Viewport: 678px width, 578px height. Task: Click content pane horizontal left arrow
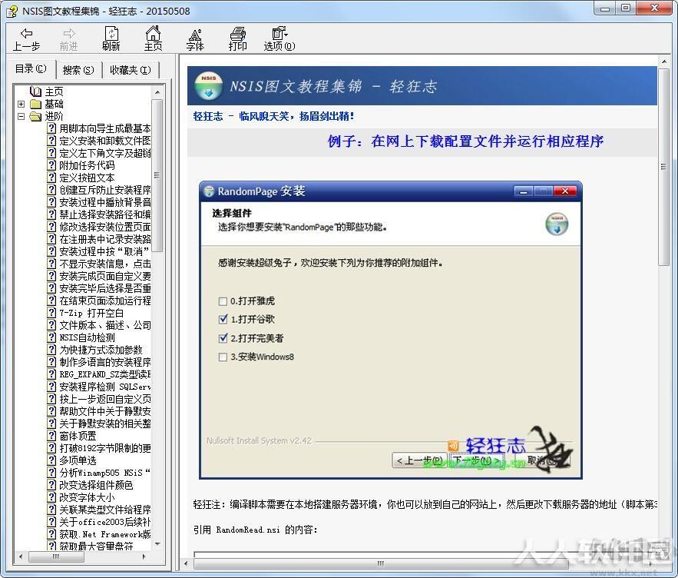tap(187, 563)
